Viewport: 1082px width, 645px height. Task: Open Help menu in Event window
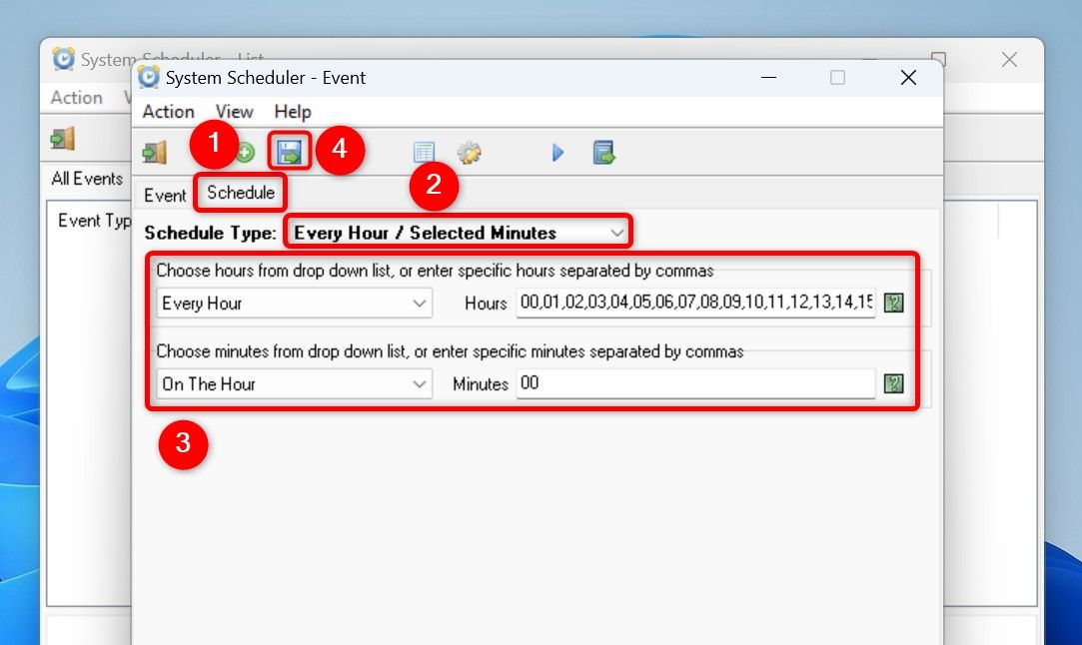pos(293,112)
